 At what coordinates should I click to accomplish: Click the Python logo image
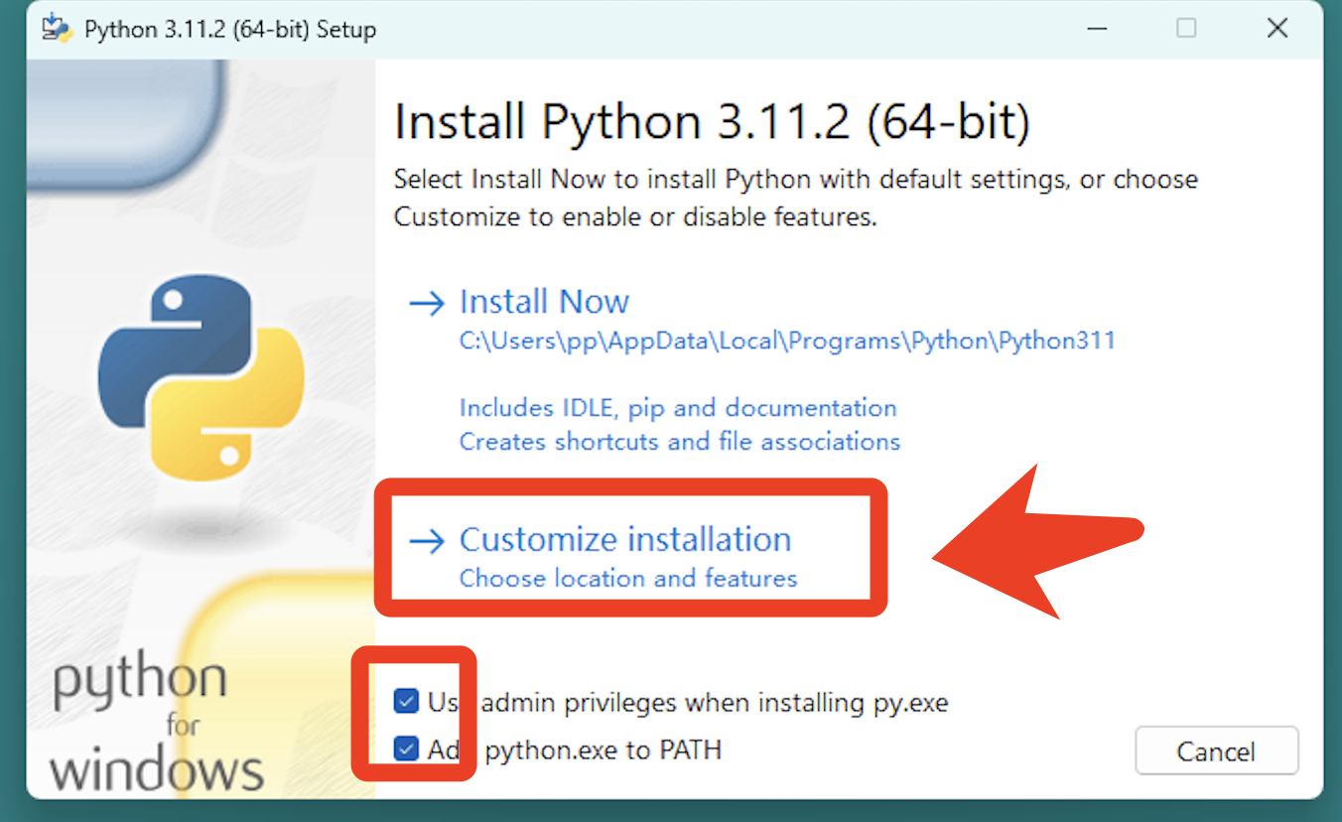click(x=201, y=378)
